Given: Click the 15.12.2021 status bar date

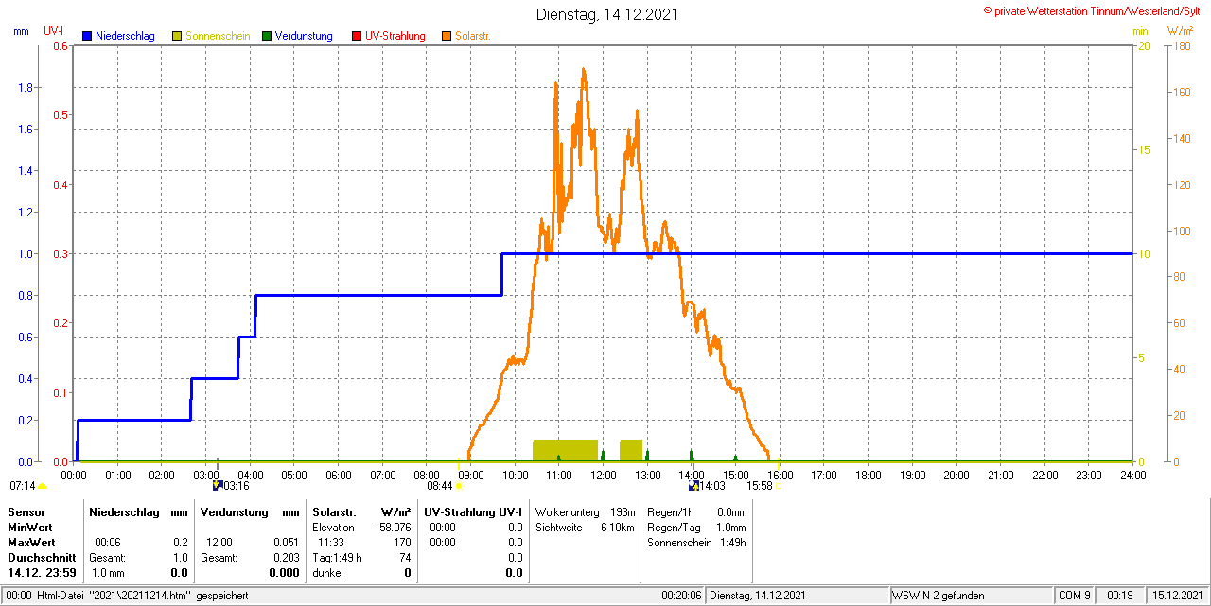Looking at the screenshot, I should [x=1177, y=596].
